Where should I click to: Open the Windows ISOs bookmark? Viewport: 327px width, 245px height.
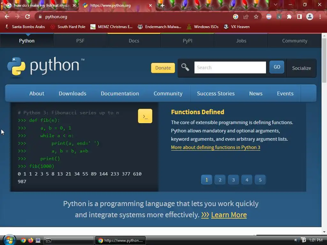(x=202, y=27)
